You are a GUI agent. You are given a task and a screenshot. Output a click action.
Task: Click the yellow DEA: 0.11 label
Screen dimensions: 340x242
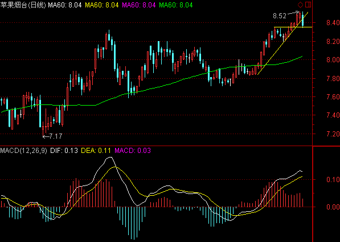[x=96, y=151]
